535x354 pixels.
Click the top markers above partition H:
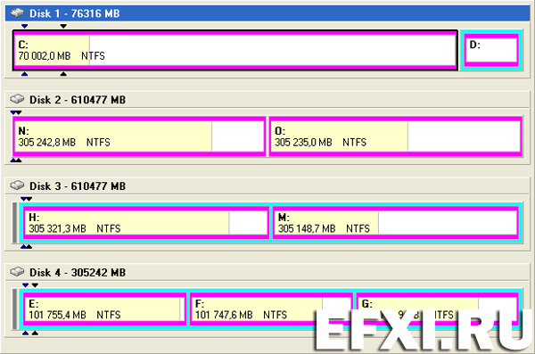click(x=26, y=199)
